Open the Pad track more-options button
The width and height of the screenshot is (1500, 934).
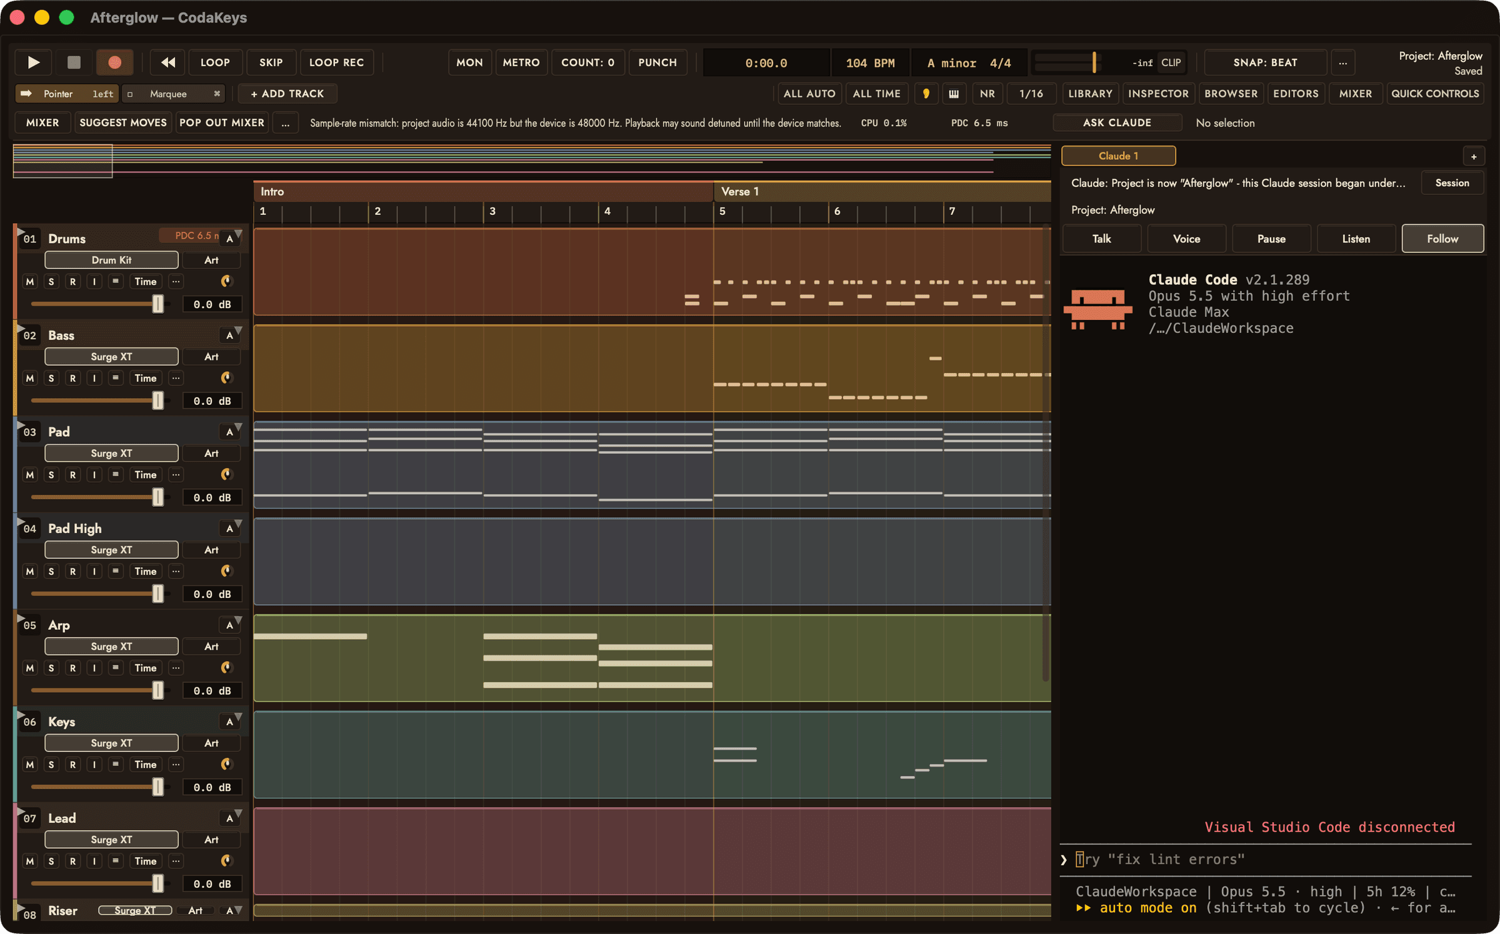(x=176, y=475)
